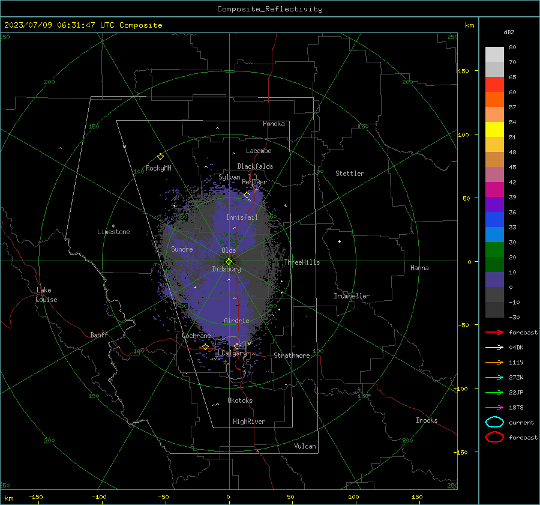Select the orange 60-57 dBZ swatch

[494, 100]
